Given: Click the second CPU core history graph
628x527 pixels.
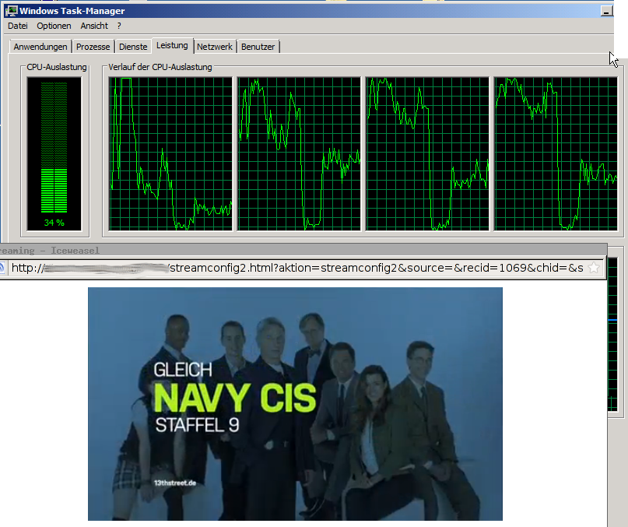Looking at the screenshot, I should click(x=299, y=154).
